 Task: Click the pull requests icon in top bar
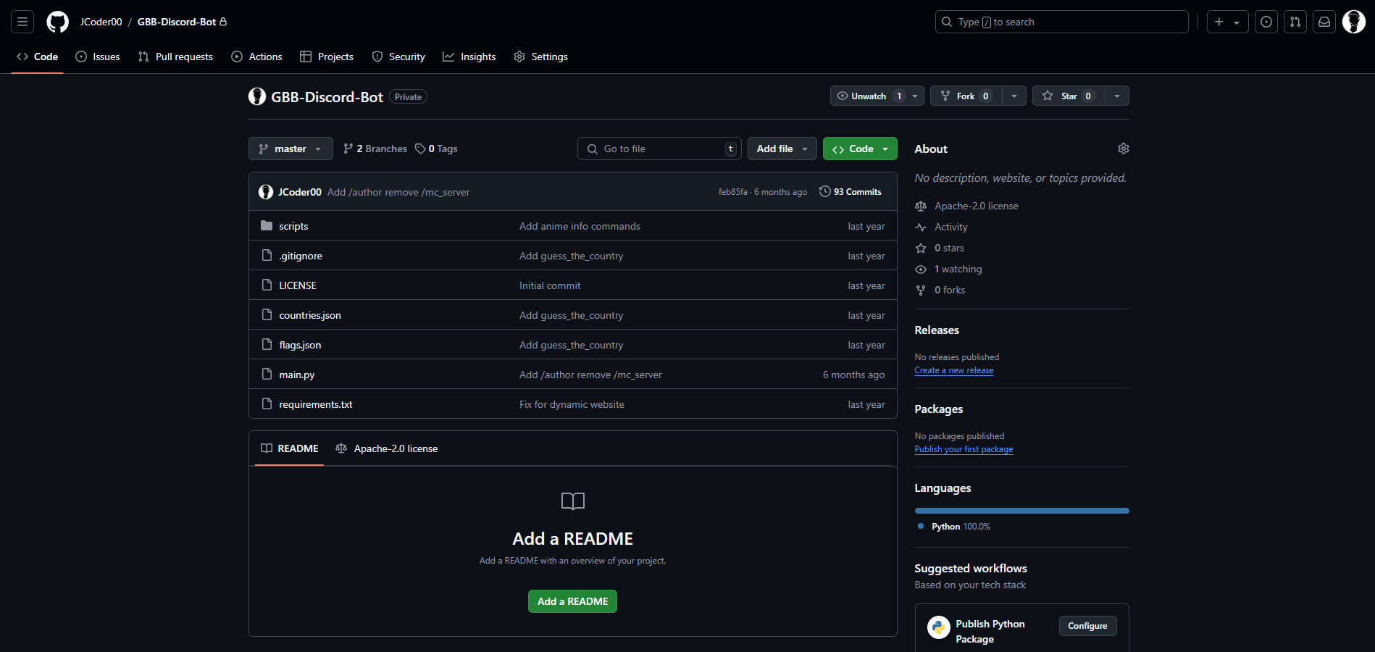click(x=1295, y=22)
